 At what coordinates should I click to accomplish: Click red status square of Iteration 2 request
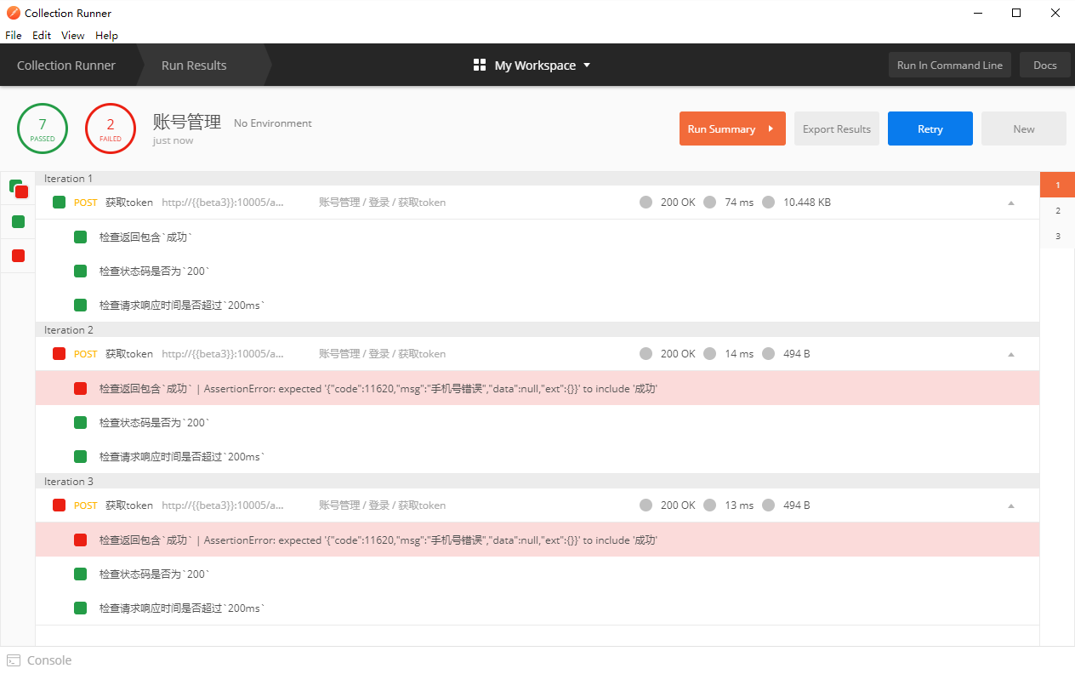[59, 354]
